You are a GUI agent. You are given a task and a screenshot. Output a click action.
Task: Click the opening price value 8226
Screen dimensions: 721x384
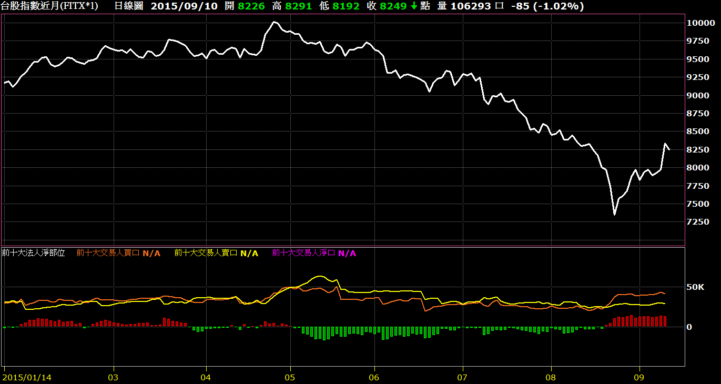tap(248, 6)
